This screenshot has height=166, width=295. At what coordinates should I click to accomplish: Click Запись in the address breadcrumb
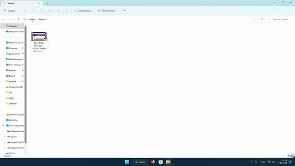pos(42,19)
